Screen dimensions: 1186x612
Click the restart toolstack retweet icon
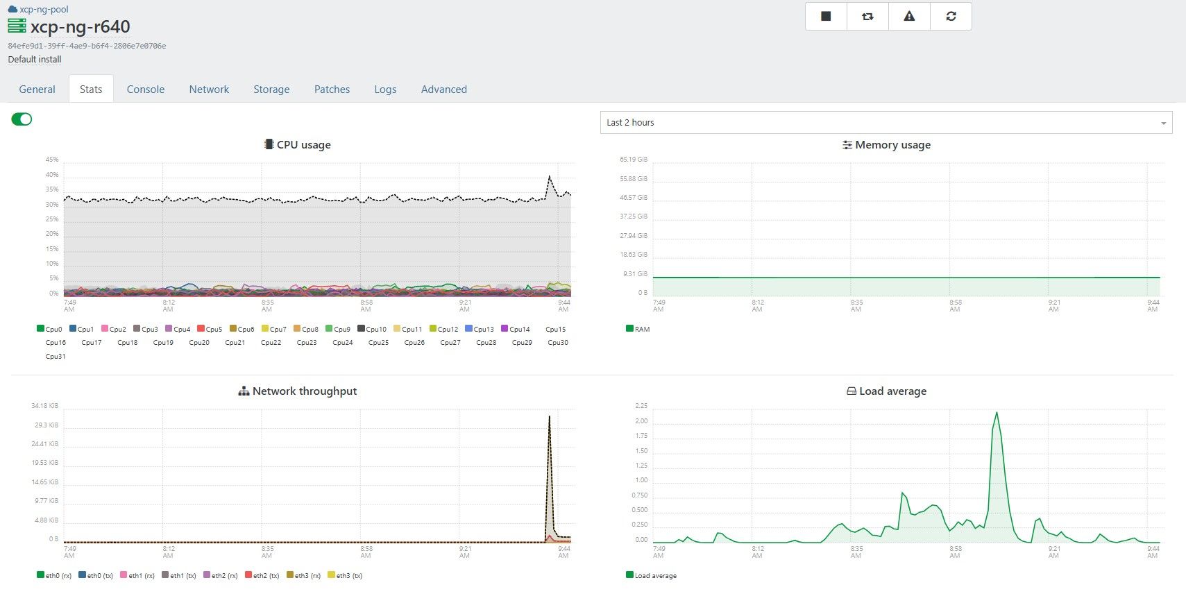tap(867, 16)
